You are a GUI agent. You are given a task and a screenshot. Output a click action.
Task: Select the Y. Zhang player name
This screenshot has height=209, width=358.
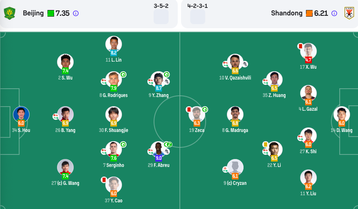click(160, 95)
